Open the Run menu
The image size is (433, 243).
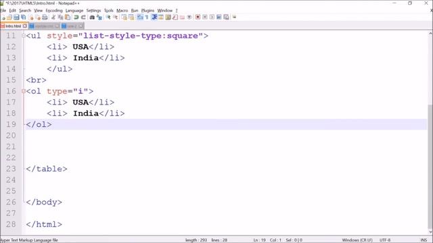pyautogui.click(x=135, y=11)
